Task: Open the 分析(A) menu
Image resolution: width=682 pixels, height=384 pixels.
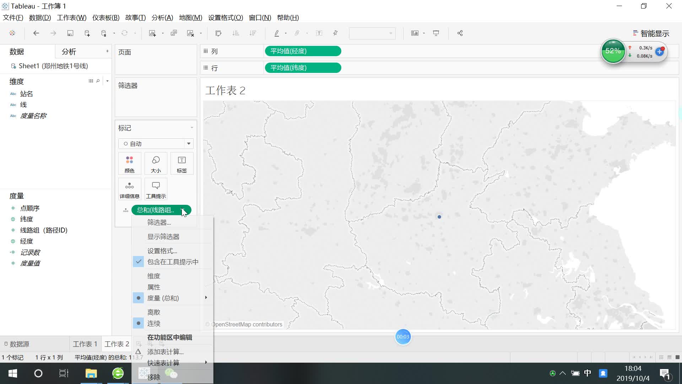Action: tap(162, 17)
